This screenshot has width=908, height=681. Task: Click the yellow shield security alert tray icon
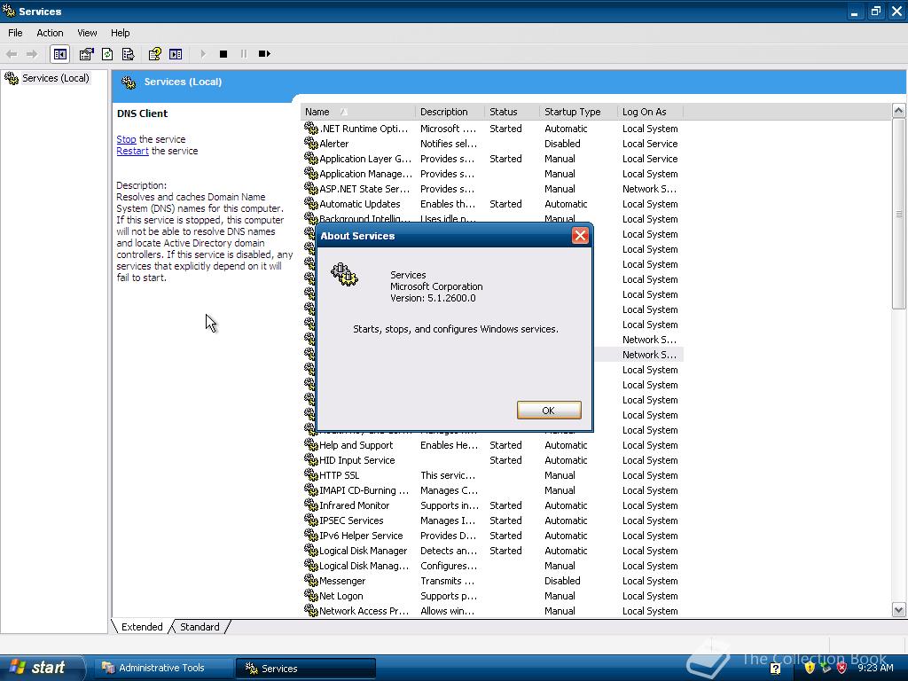pyautogui.click(x=809, y=668)
